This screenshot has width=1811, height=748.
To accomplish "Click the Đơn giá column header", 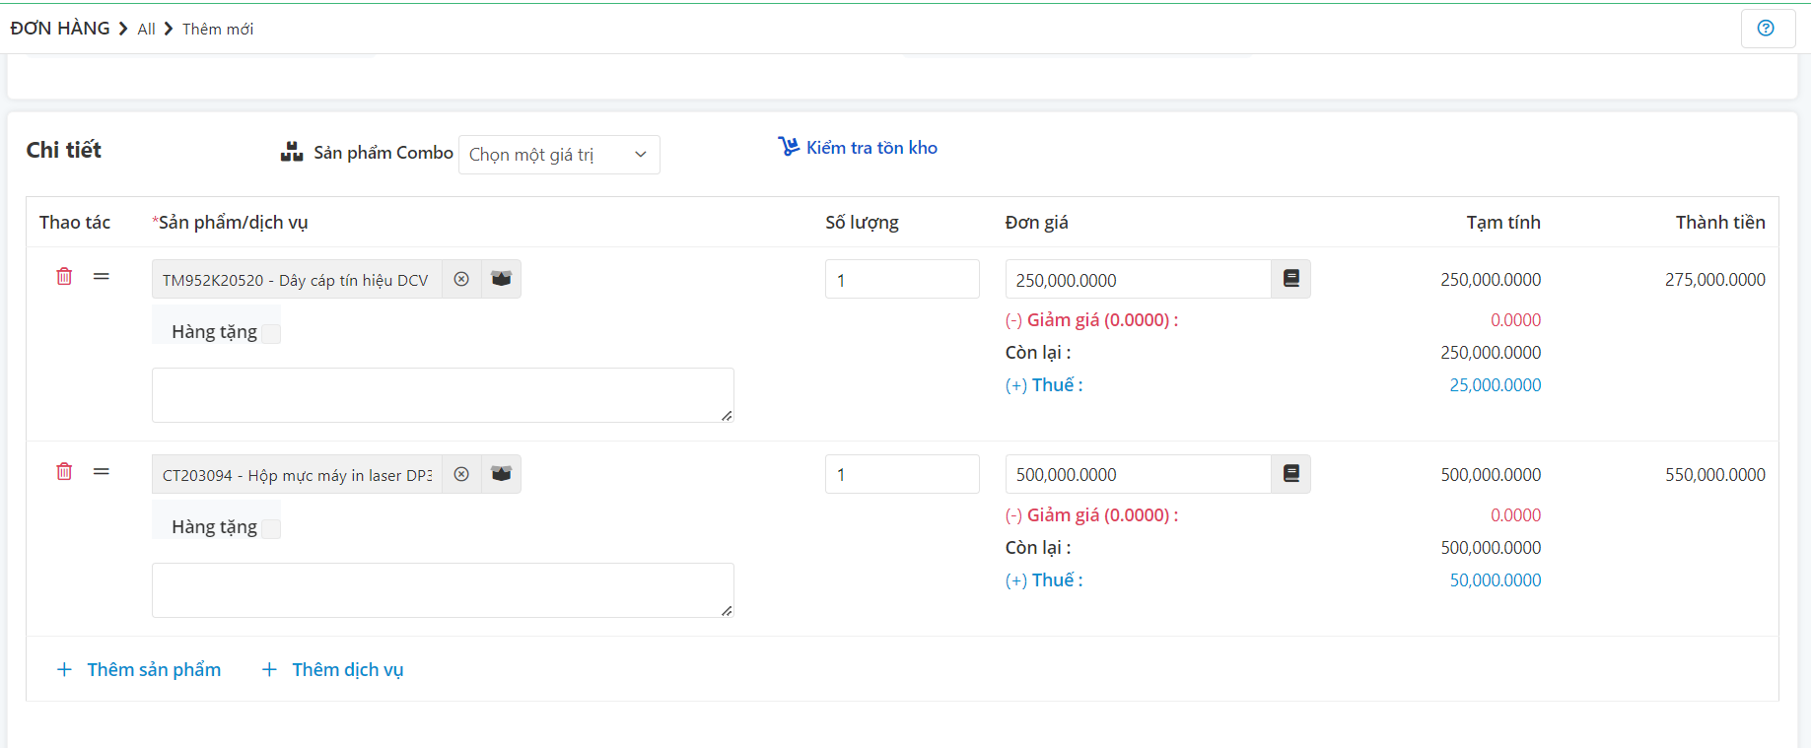I will click(x=1036, y=223).
